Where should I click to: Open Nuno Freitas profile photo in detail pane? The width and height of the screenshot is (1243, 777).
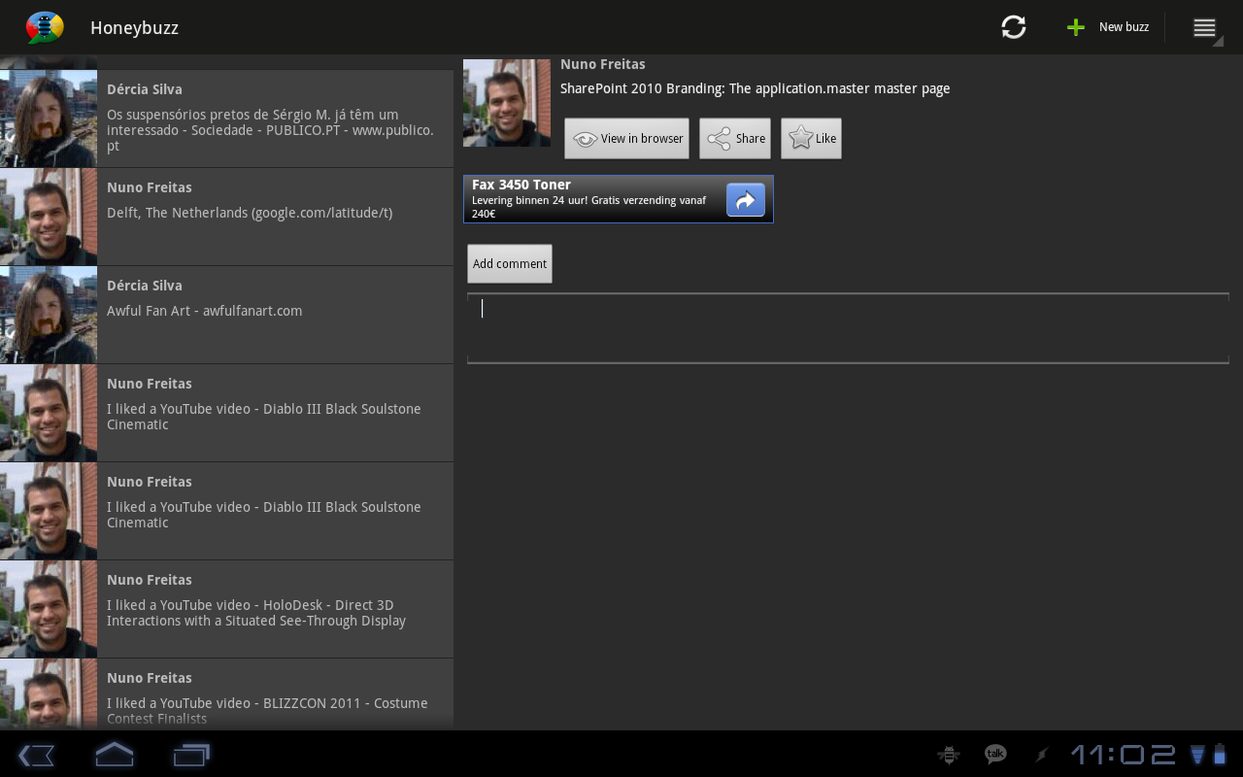coord(507,103)
